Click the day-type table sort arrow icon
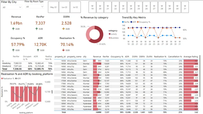The image size is (203, 114). pos(3,61)
